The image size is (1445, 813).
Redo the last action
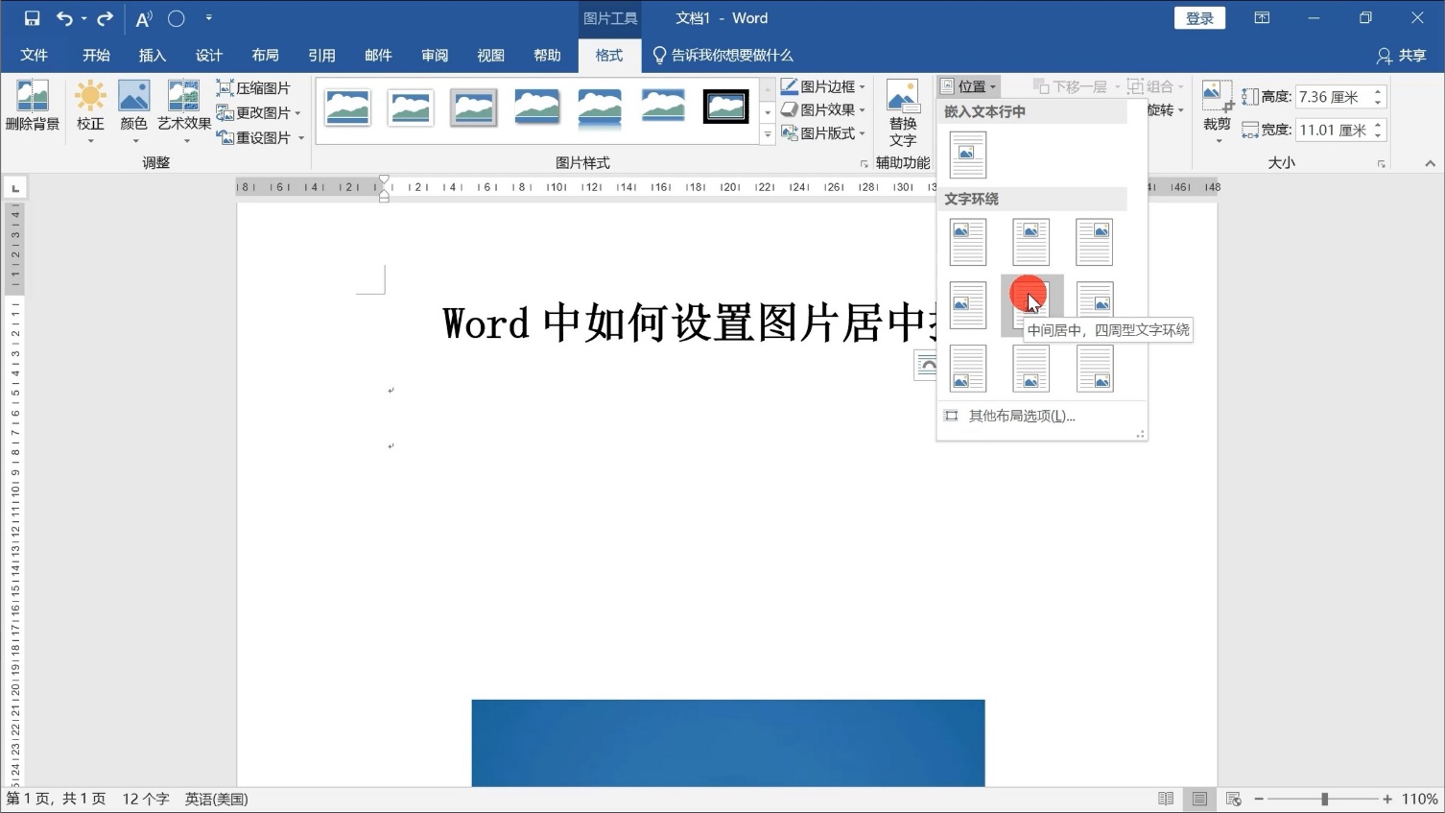tap(105, 18)
